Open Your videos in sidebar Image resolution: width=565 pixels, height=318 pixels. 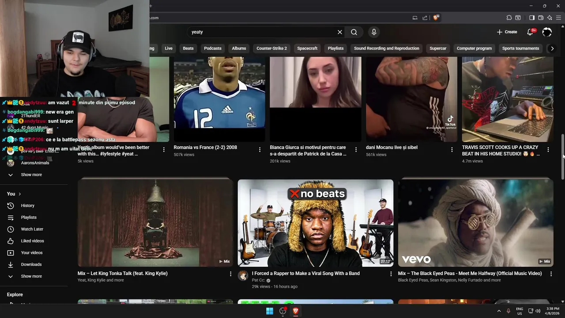coord(32,253)
